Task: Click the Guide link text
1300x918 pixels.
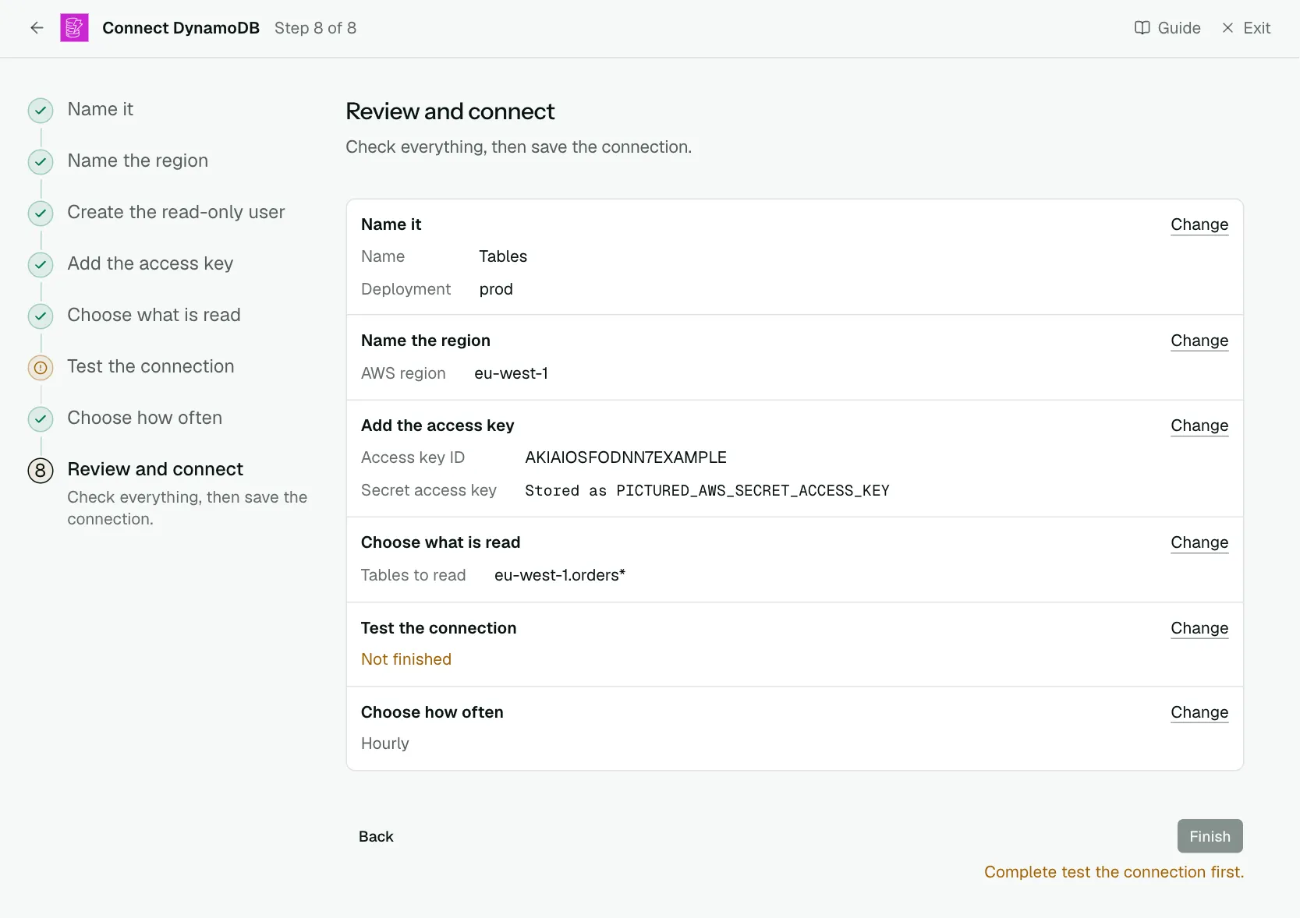Action: [1179, 28]
